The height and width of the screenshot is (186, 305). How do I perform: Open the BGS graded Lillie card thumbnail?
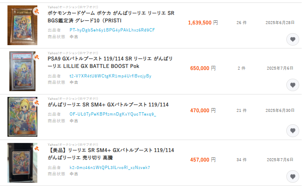click(22, 25)
